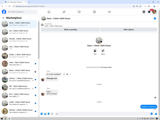Viewport: 160px width, 120px height.
Task: Show hidden system tray icons chevron
Action: click(138, 118)
